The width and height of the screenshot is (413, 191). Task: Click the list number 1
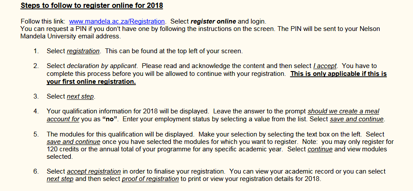pos(35,51)
